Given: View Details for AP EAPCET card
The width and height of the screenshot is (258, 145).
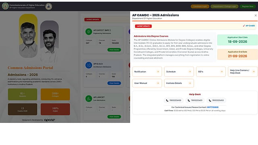Looking at the screenshot, I should coord(114,50).
